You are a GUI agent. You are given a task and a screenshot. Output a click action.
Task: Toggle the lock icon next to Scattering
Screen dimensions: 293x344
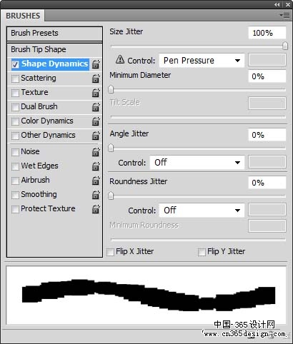(96, 79)
